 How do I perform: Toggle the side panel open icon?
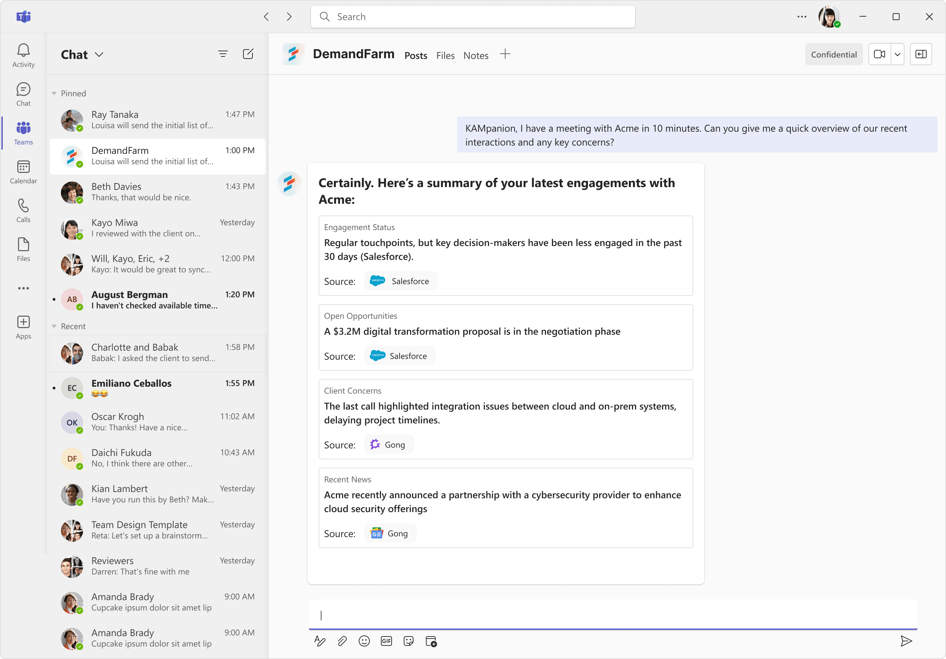coord(921,54)
